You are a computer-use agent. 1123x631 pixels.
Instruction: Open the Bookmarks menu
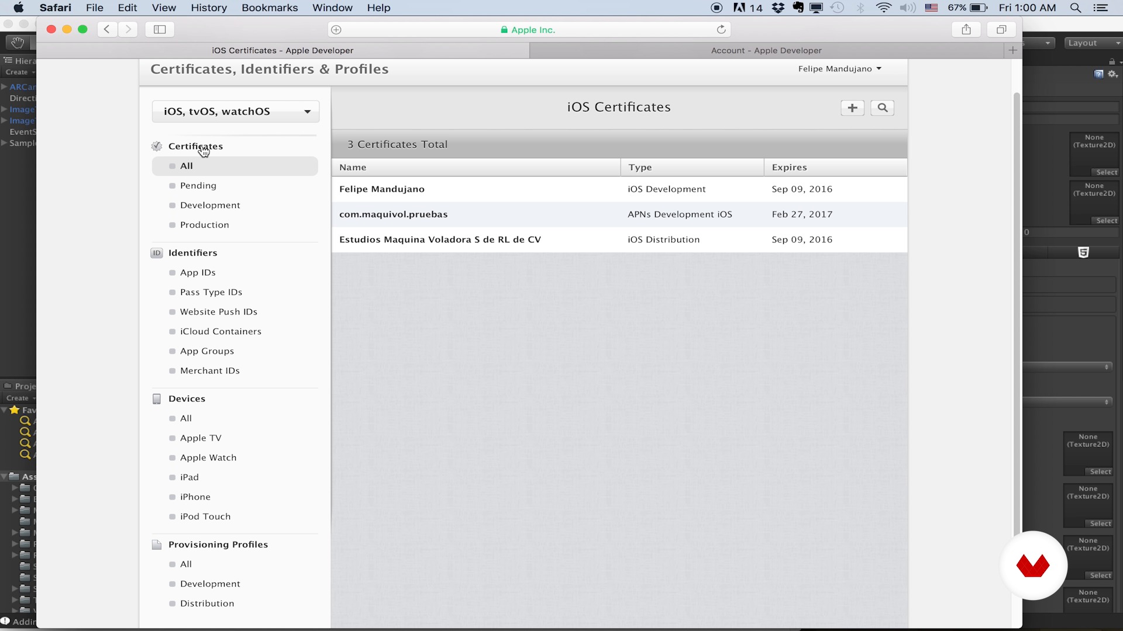click(x=270, y=8)
